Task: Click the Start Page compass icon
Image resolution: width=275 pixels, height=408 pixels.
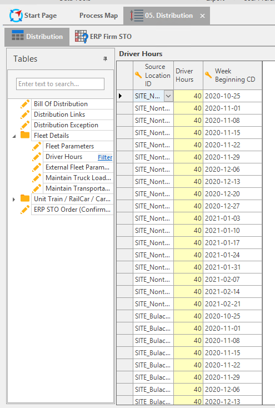Action: (x=16, y=16)
